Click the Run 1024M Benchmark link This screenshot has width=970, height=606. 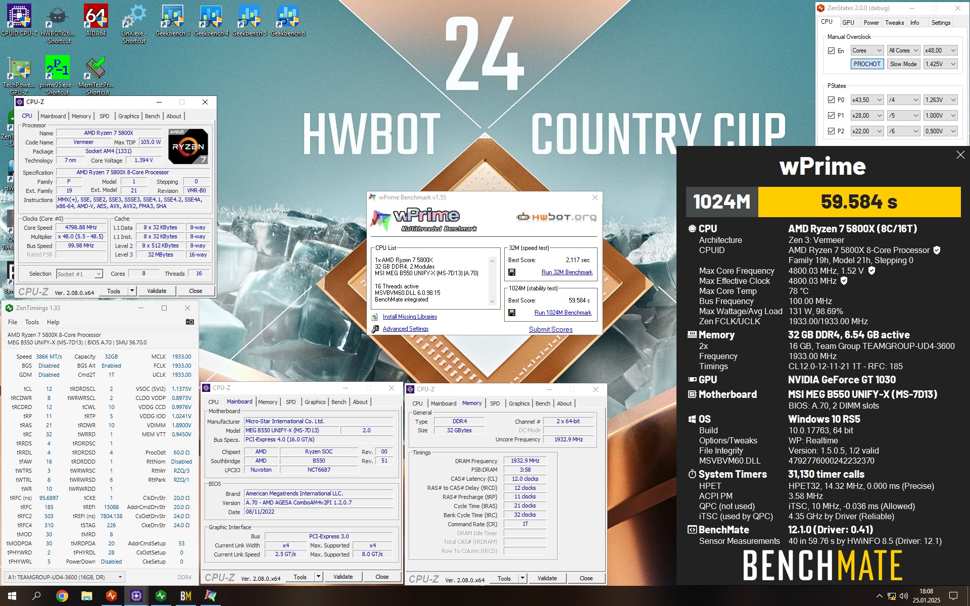click(563, 313)
